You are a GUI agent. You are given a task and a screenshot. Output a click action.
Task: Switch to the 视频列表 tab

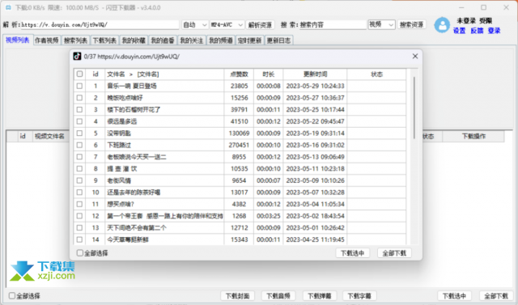point(18,40)
